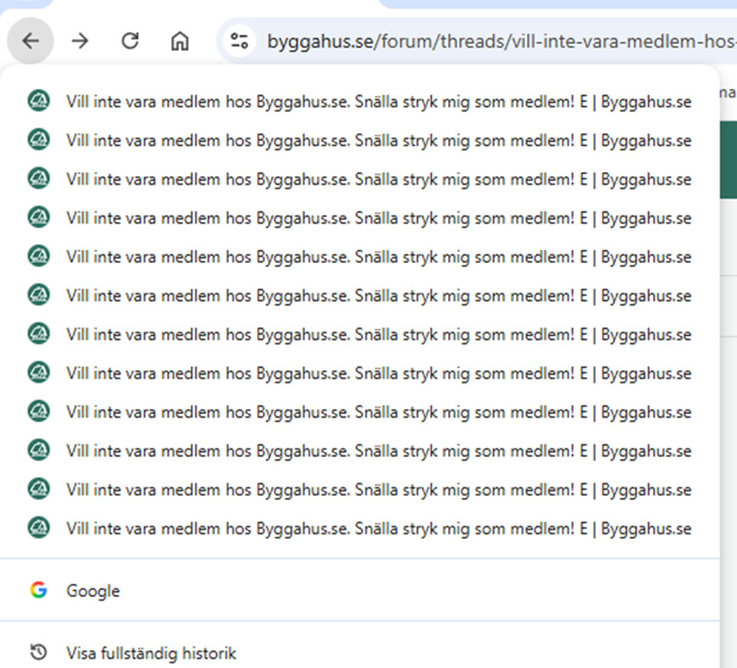The image size is (737, 668).
Task: Choose the seventh Byggahus.se history entry
Action: [x=378, y=335]
